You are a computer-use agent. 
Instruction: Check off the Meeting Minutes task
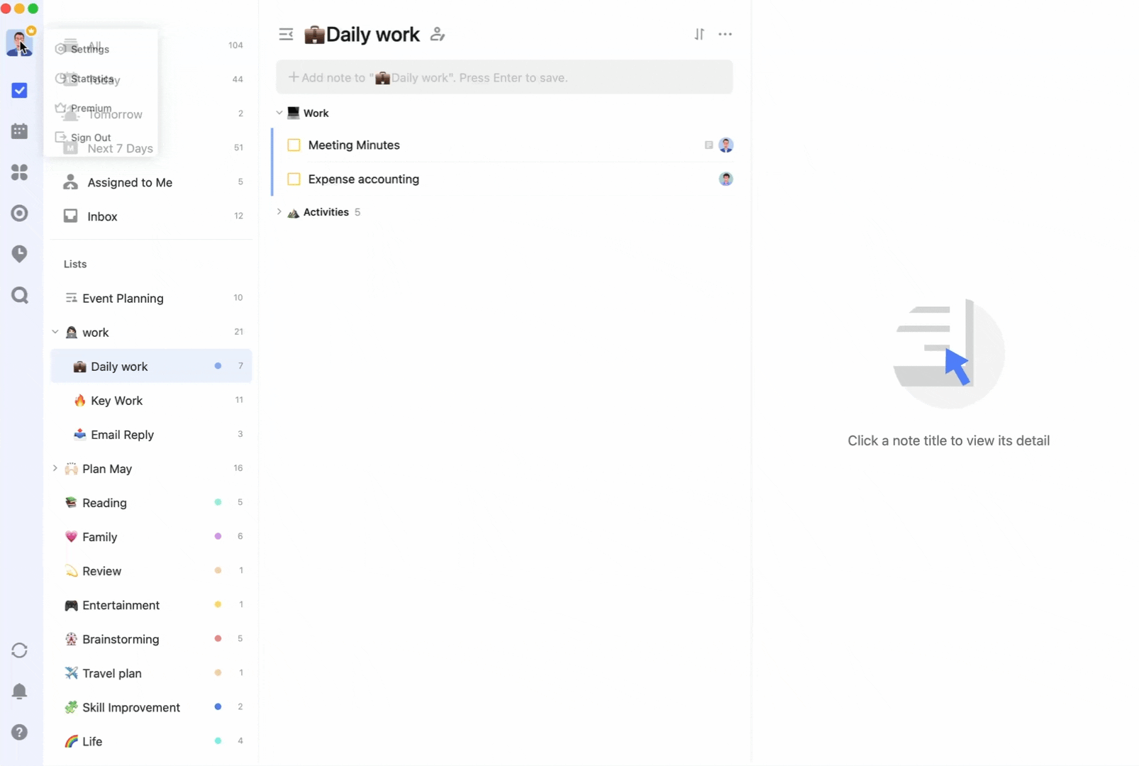tap(294, 145)
